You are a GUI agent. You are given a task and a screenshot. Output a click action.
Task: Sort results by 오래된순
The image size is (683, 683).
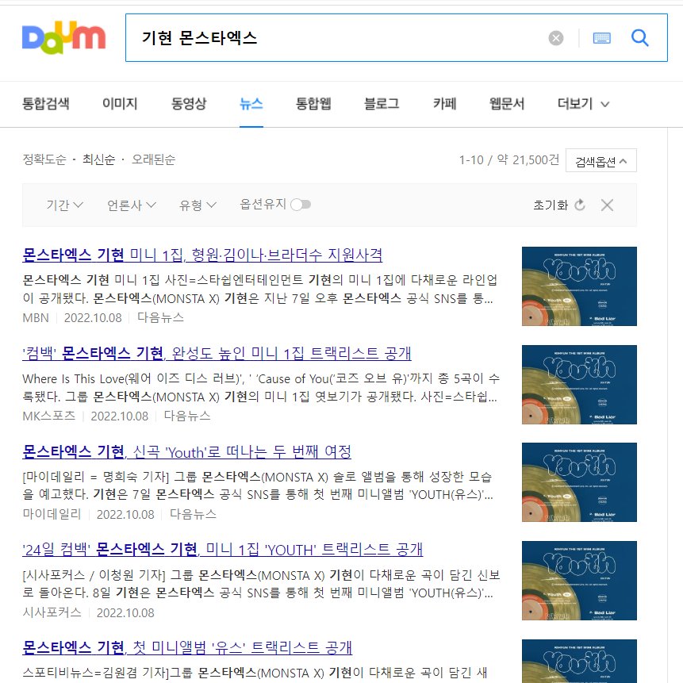[153, 159]
